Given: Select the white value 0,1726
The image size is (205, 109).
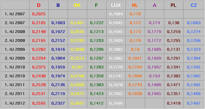Looking at the screenshot, I should (116, 67).
